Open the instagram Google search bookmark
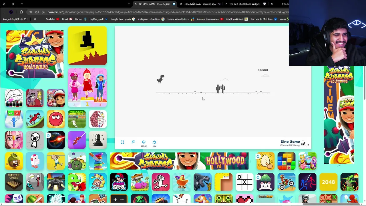The height and width of the screenshot is (206, 366). pos(151,19)
